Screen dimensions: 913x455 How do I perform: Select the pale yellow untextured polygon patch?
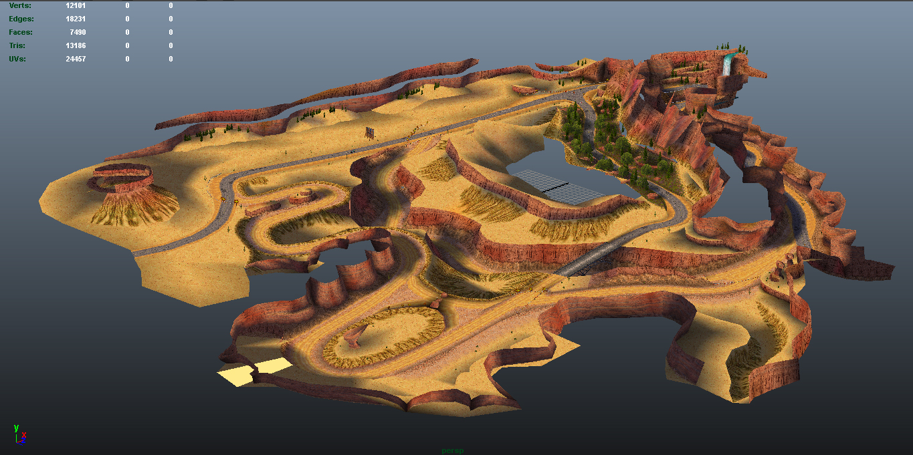pyautogui.click(x=254, y=371)
